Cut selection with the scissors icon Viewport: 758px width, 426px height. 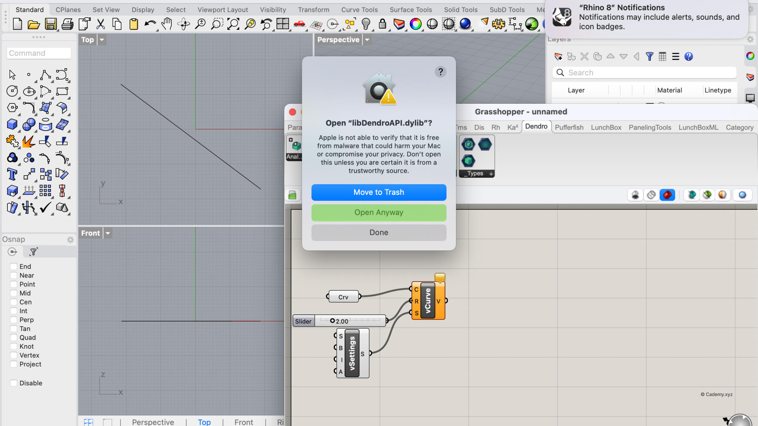pyautogui.click(x=101, y=24)
